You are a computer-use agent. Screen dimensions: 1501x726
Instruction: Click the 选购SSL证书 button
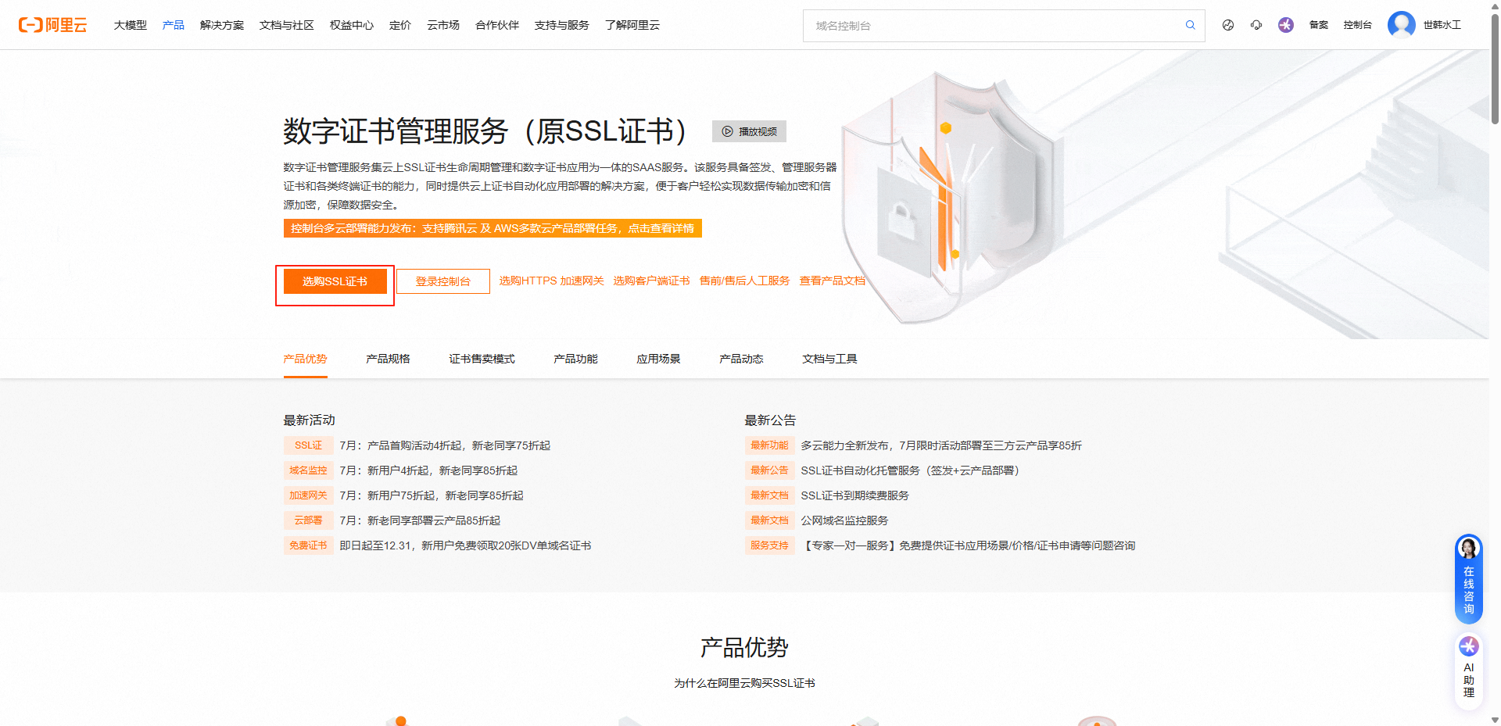pyautogui.click(x=335, y=281)
